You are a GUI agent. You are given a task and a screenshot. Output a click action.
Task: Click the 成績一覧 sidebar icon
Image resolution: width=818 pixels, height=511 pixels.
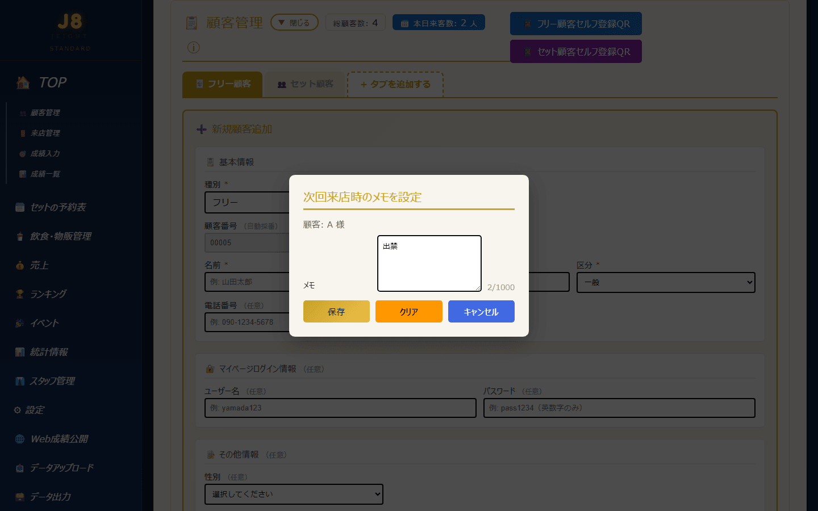click(23, 174)
